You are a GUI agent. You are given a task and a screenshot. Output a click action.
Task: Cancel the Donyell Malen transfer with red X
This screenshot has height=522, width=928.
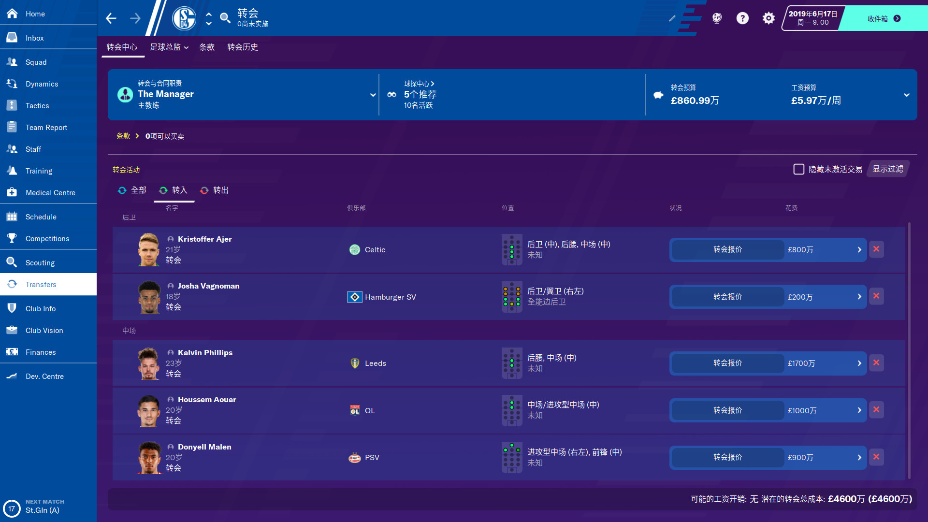pyautogui.click(x=876, y=457)
